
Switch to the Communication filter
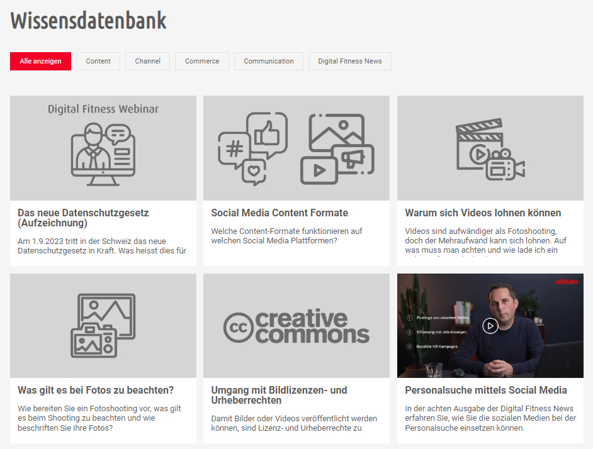click(x=269, y=61)
